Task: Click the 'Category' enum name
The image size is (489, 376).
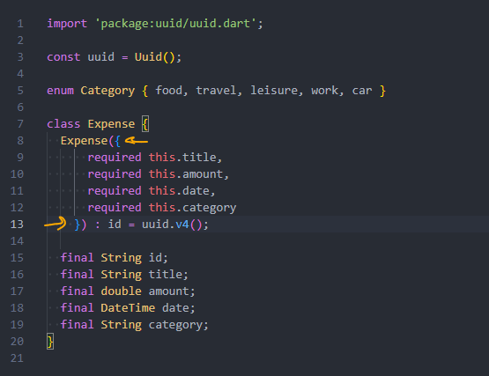Action: coord(107,91)
